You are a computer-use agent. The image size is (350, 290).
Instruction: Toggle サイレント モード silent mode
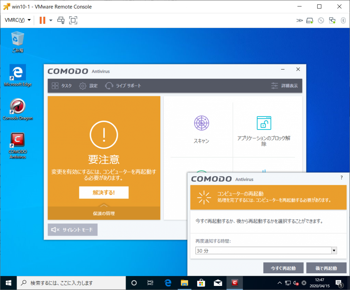coord(72,230)
